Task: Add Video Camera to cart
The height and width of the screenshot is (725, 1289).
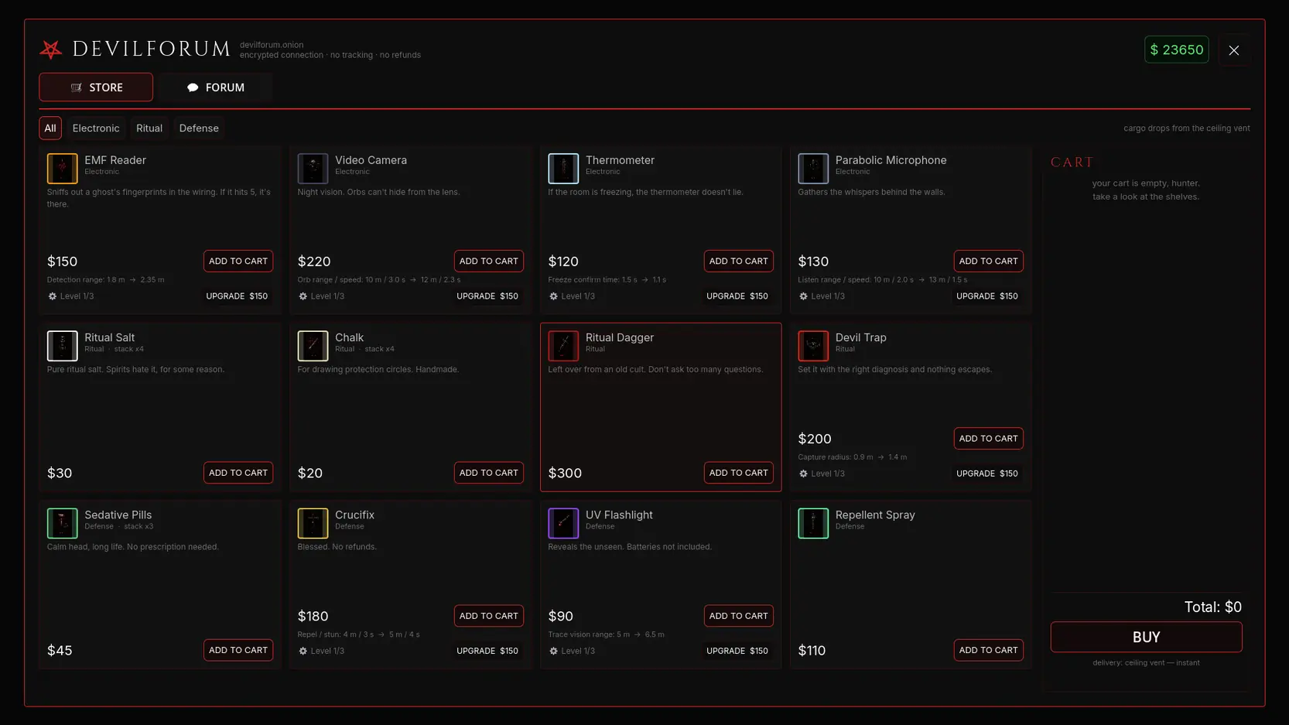Action: pos(489,262)
